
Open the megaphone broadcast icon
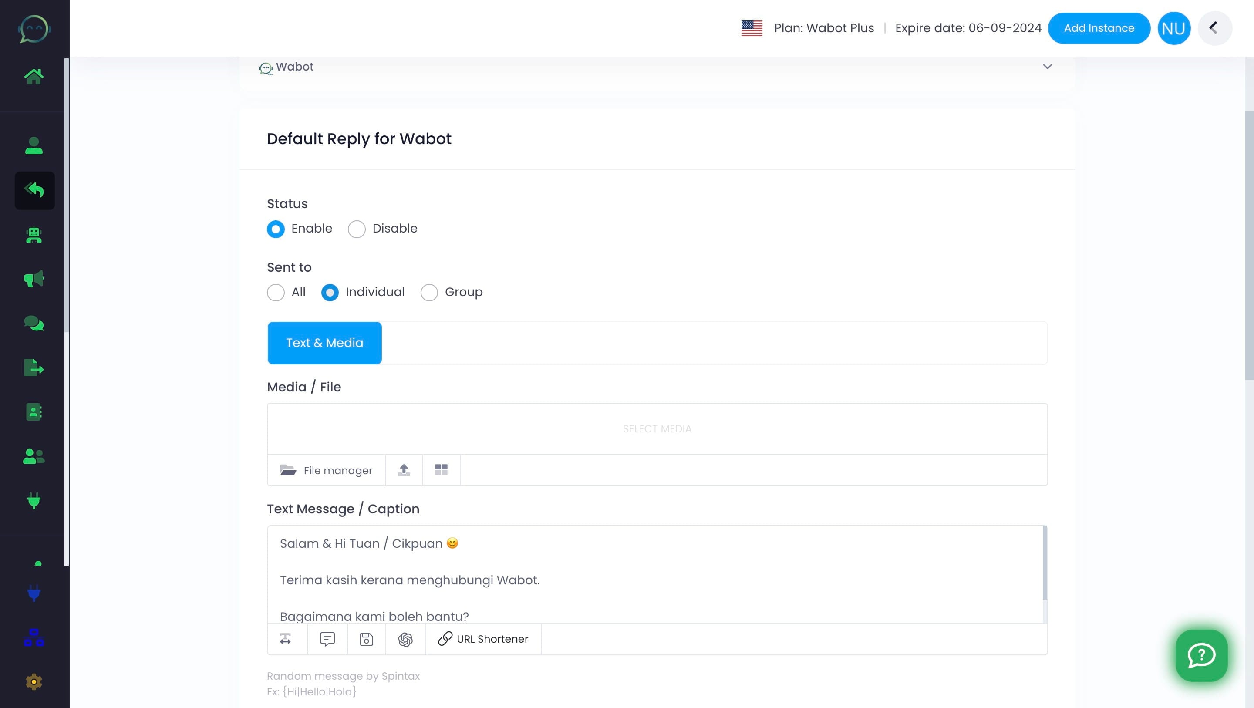pos(34,279)
